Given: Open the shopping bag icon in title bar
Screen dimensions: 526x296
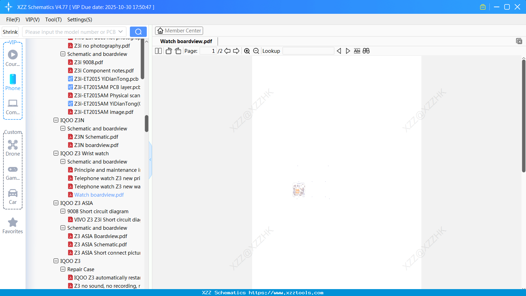Looking at the screenshot, I should click(x=483, y=7).
